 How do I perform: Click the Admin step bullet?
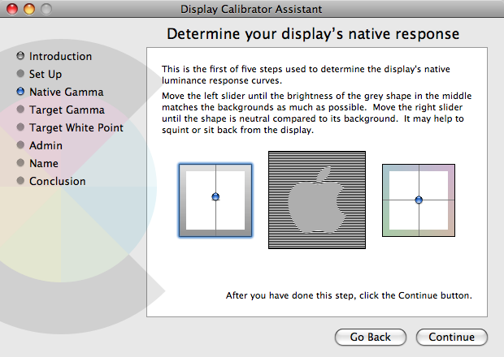[20, 146]
